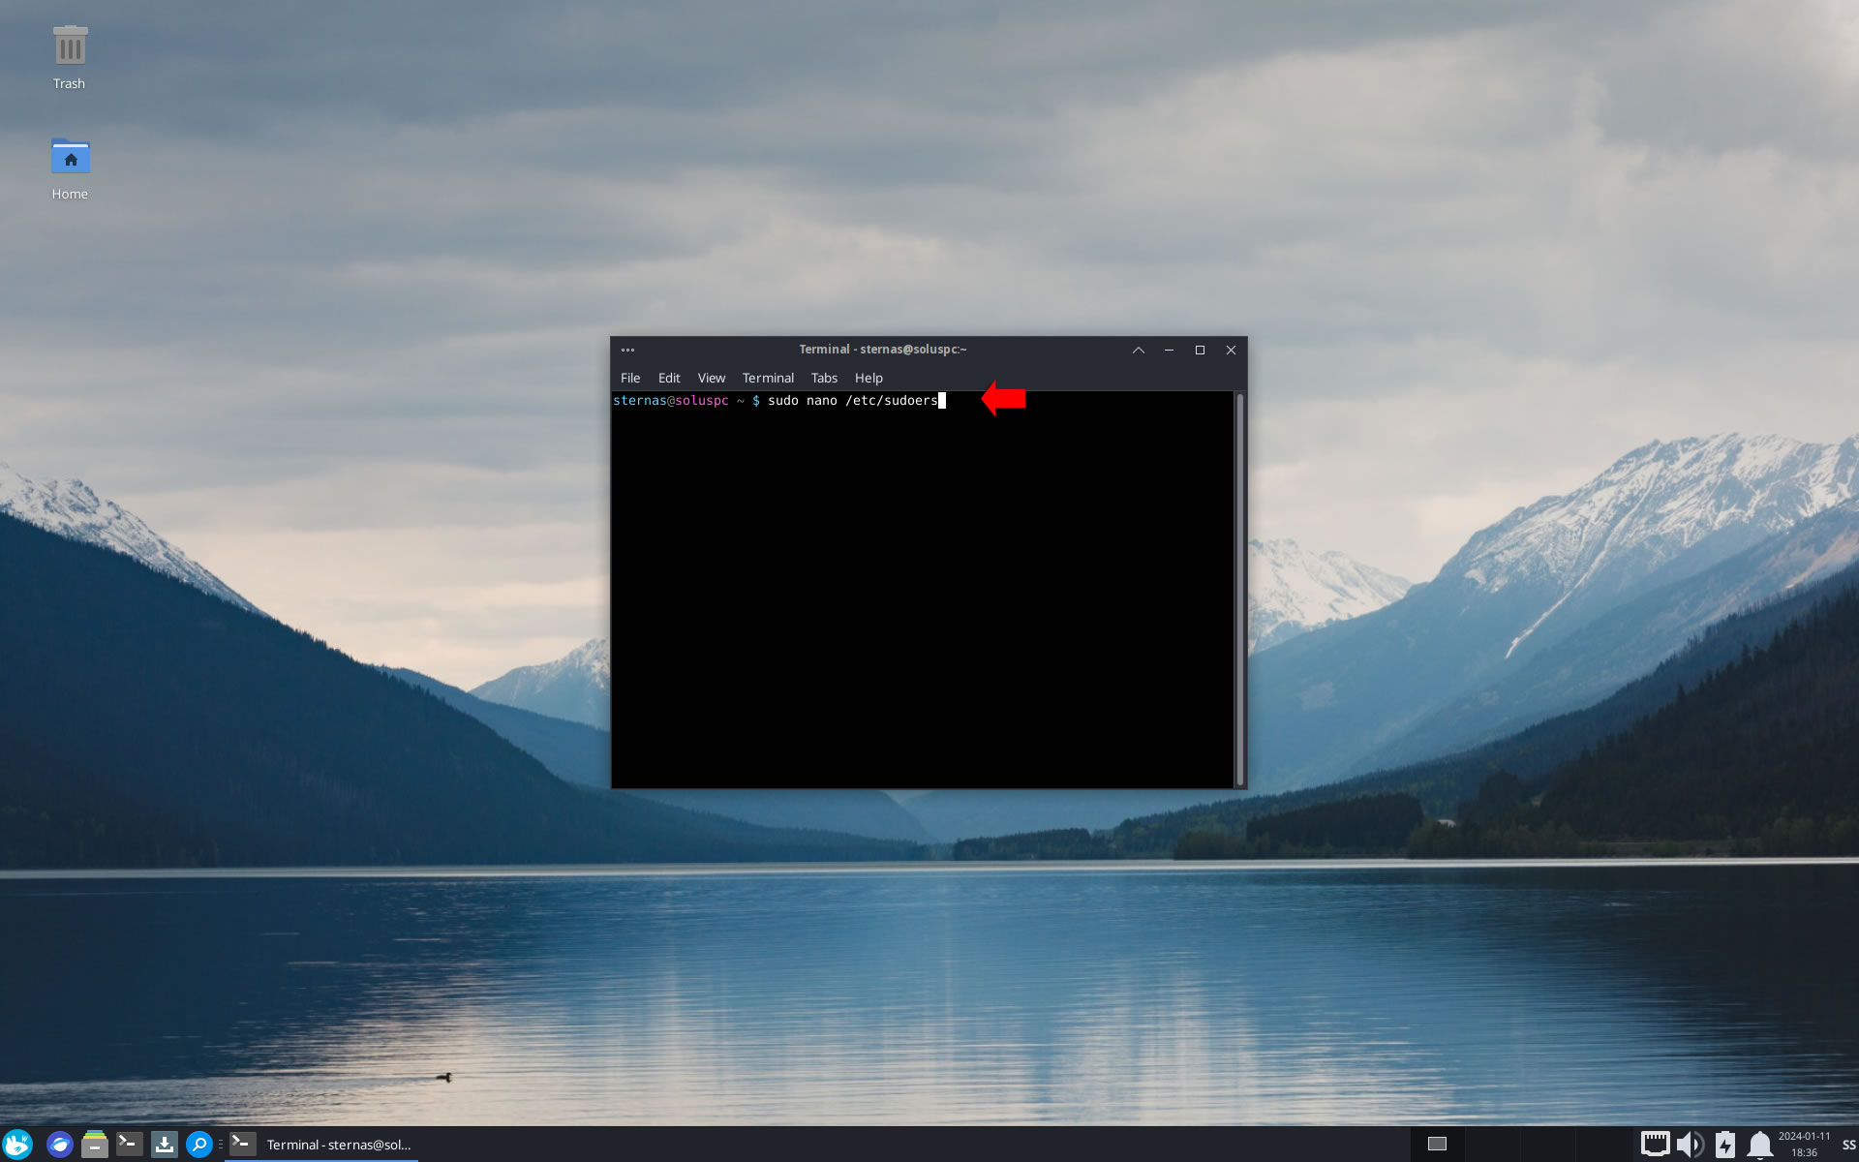This screenshot has width=1859, height=1162.
Task: Launch the web browser from the panel
Action: pos(60,1145)
